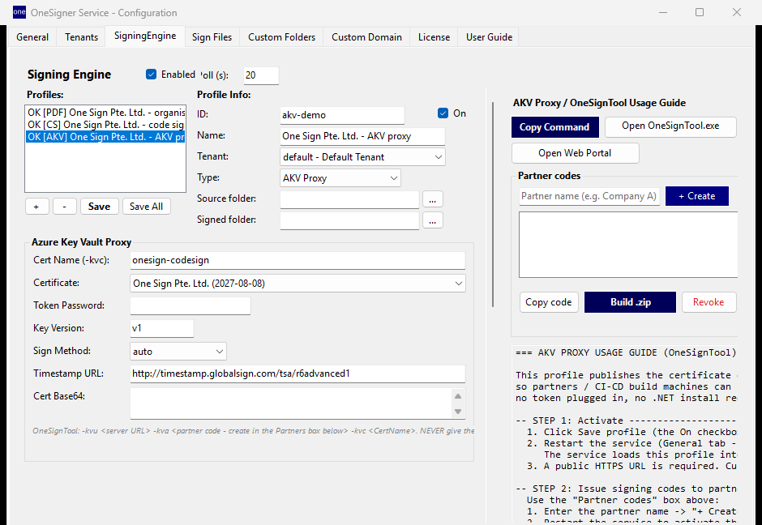Remove profile with the minus button

click(x=64, y=207)
